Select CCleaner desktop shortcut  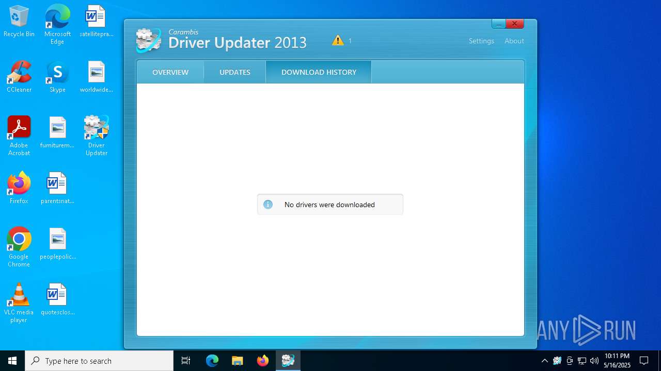click(x=19, y=77)
